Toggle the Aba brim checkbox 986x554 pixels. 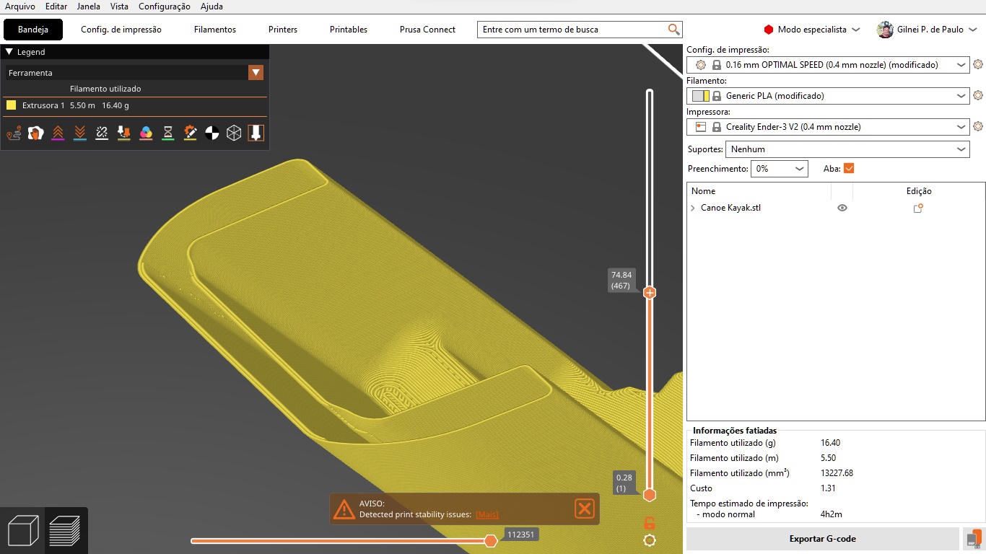tap(849, 168)
